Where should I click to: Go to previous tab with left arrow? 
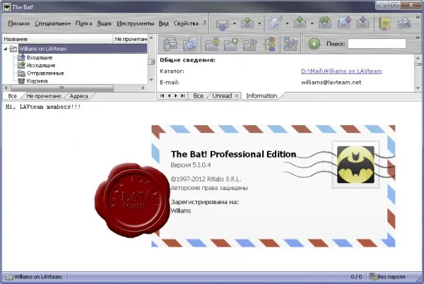coord(170,95)
